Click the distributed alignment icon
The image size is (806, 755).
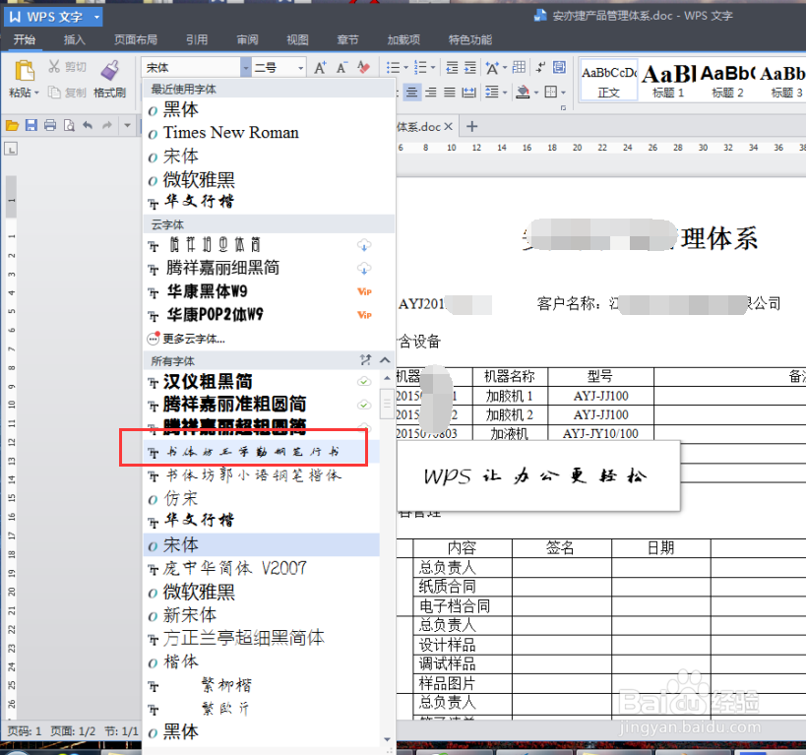pos(468,93)
